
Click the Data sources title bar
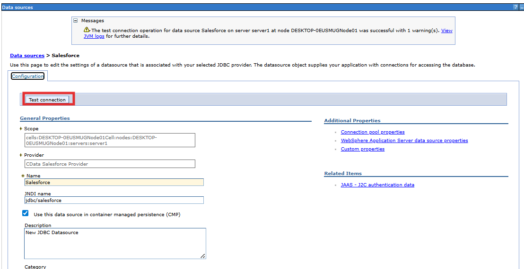(236, 7)
